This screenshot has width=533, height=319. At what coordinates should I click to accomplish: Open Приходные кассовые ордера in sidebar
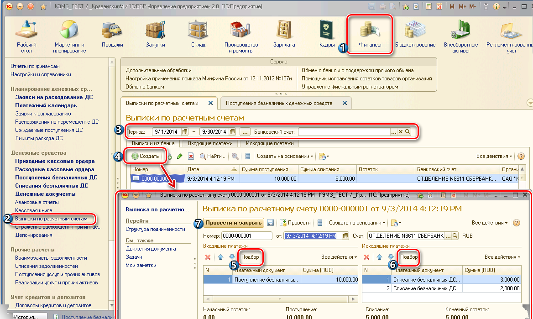[55, 161]
